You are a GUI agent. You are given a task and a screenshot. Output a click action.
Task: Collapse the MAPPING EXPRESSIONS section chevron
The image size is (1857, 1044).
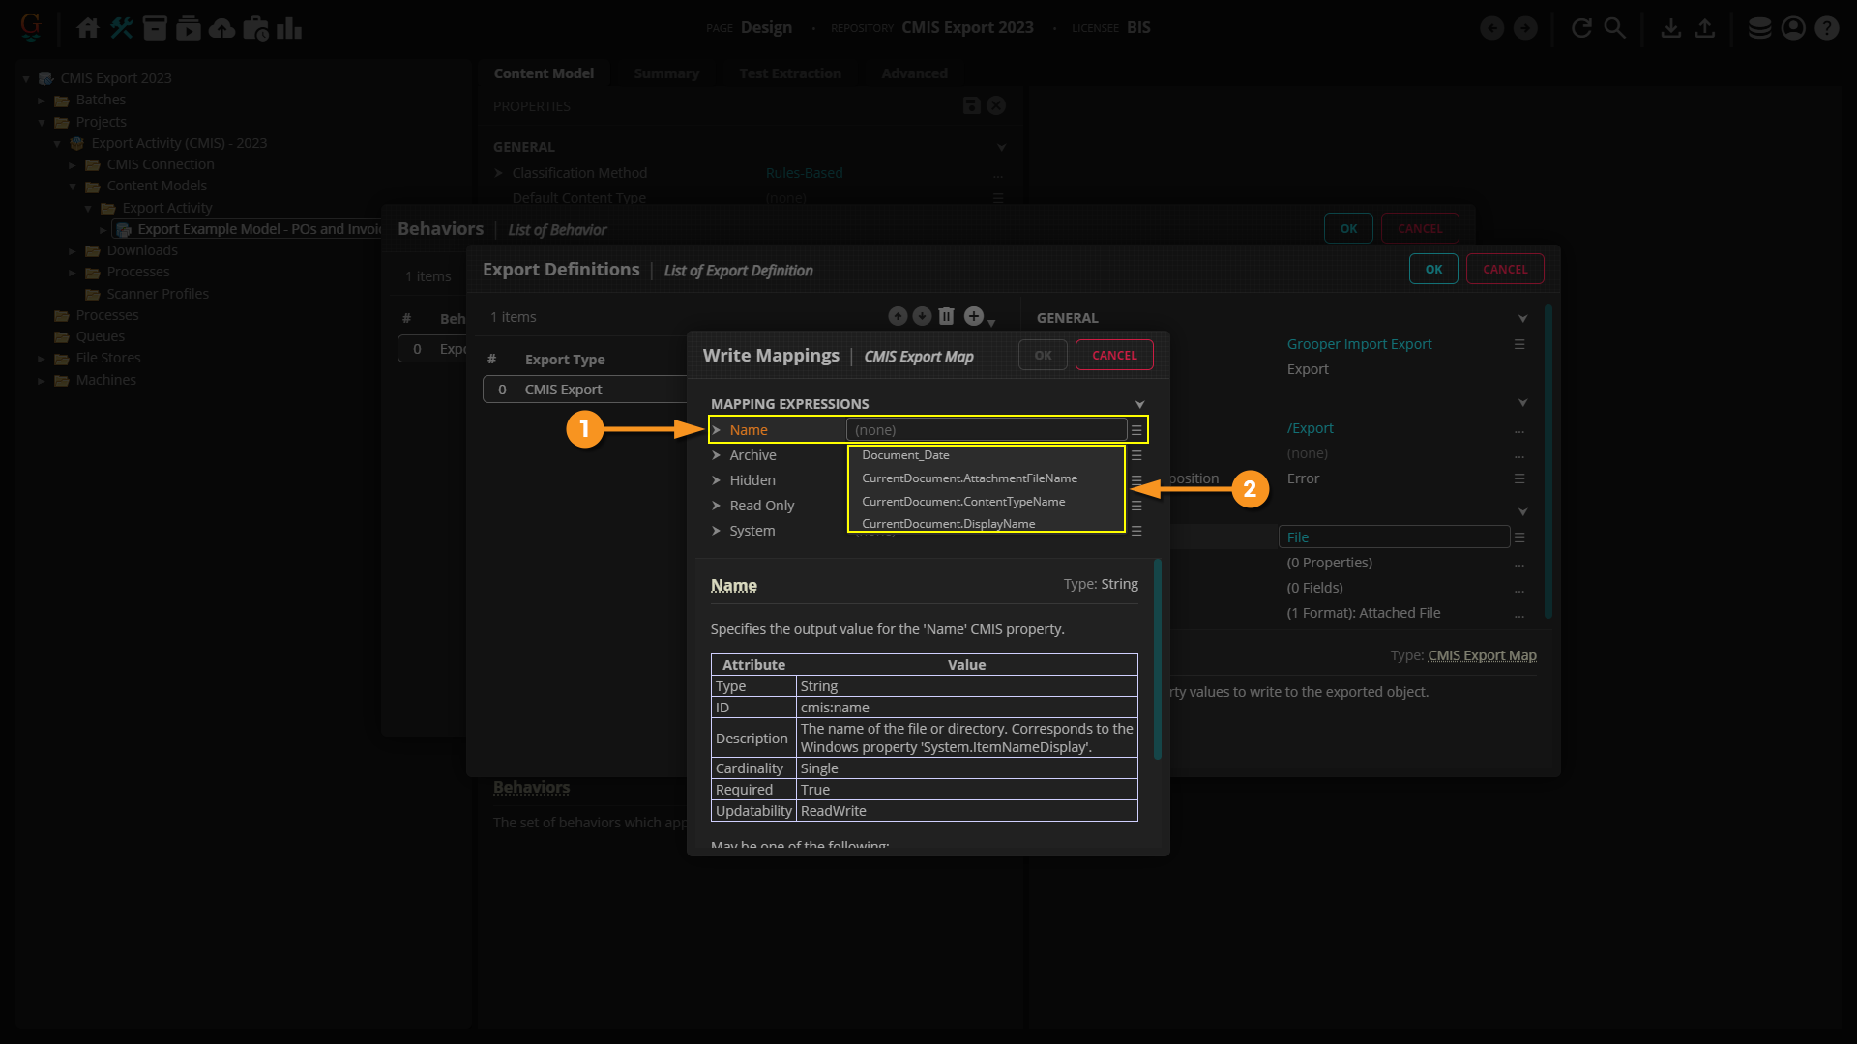click(1139, 404)
